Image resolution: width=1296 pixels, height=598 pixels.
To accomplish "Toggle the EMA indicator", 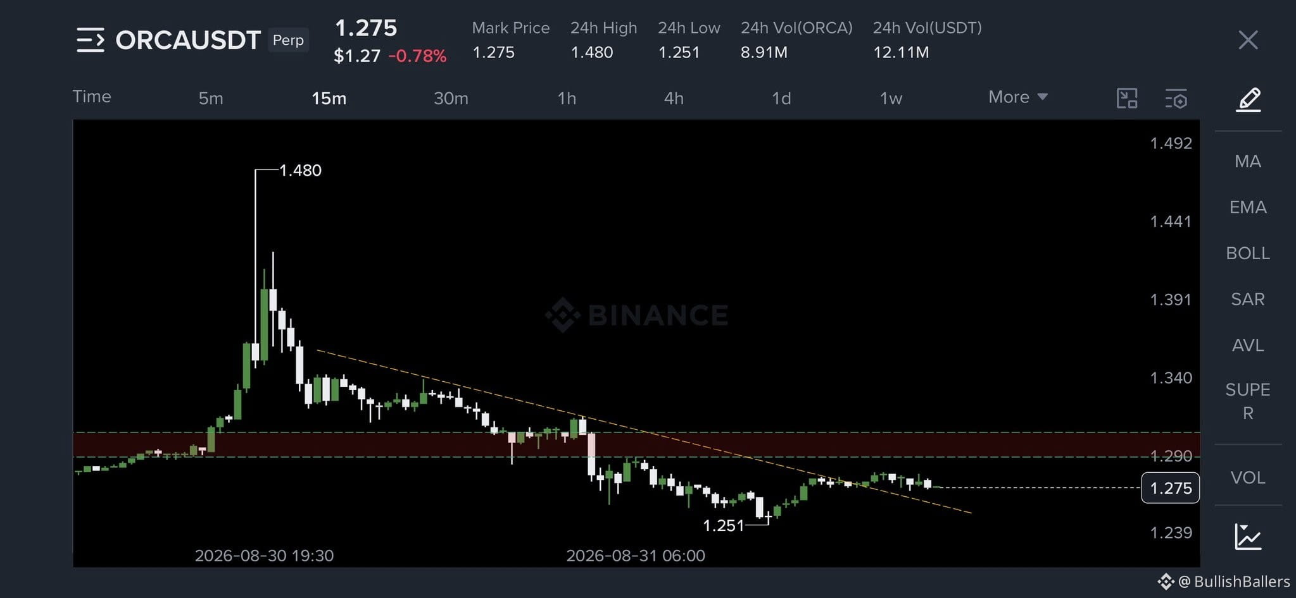I will (1248, 207).
